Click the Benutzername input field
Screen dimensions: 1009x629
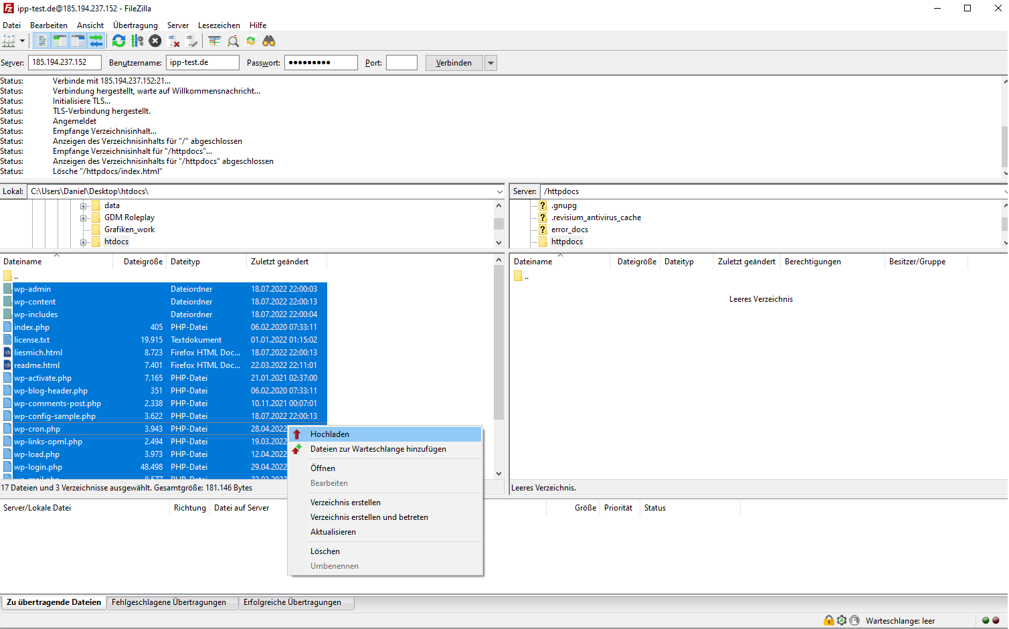203,62
